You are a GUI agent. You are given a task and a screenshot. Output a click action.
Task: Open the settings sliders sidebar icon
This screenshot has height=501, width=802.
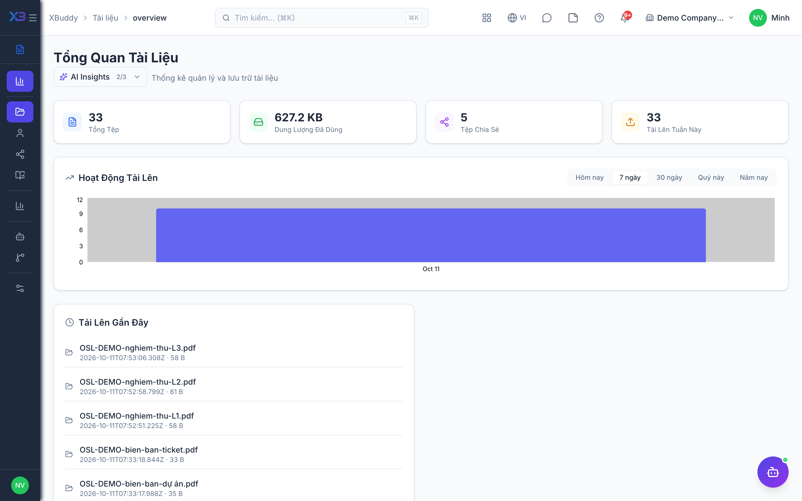pyautogui.click(x=20, y=288)
